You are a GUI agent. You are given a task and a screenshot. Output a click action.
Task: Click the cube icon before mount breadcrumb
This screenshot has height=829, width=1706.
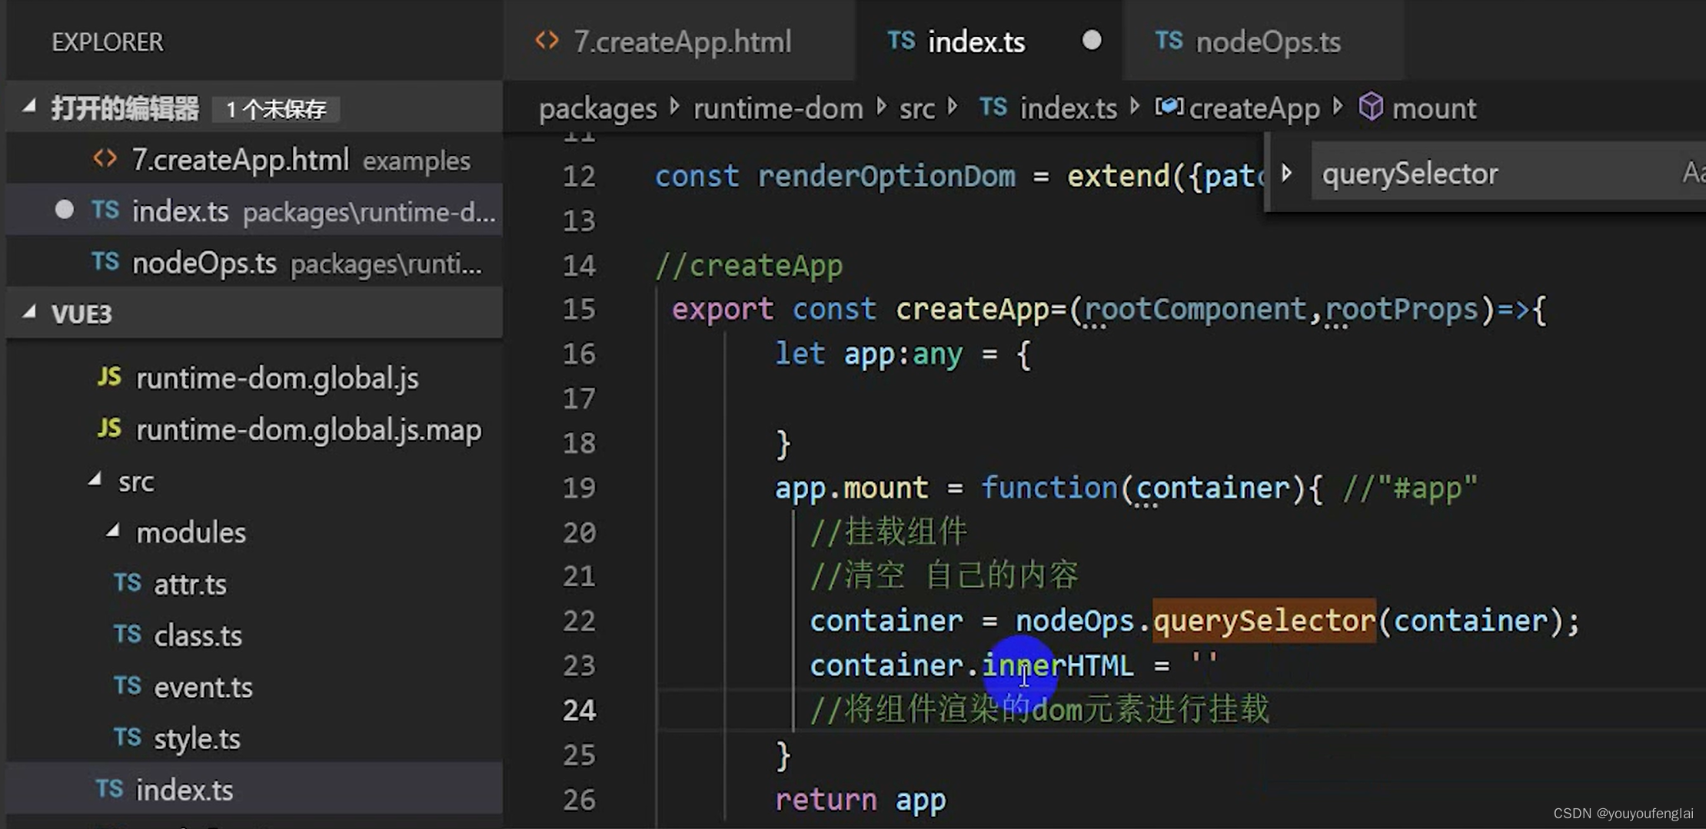point(1371,107)
